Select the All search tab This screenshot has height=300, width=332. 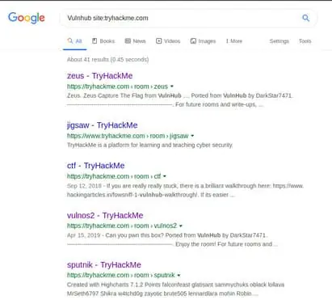75,41
